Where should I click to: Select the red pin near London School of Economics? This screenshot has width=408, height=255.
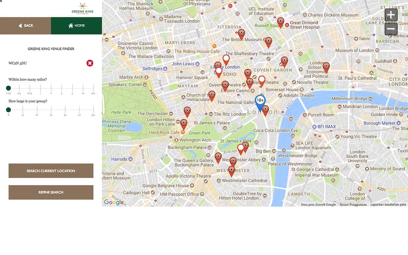pos(326,67)
